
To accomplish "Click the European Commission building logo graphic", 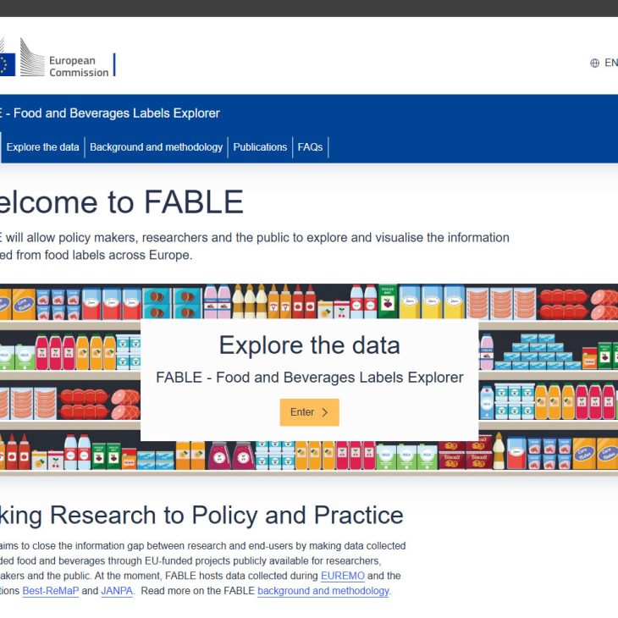I will (31, 58).
